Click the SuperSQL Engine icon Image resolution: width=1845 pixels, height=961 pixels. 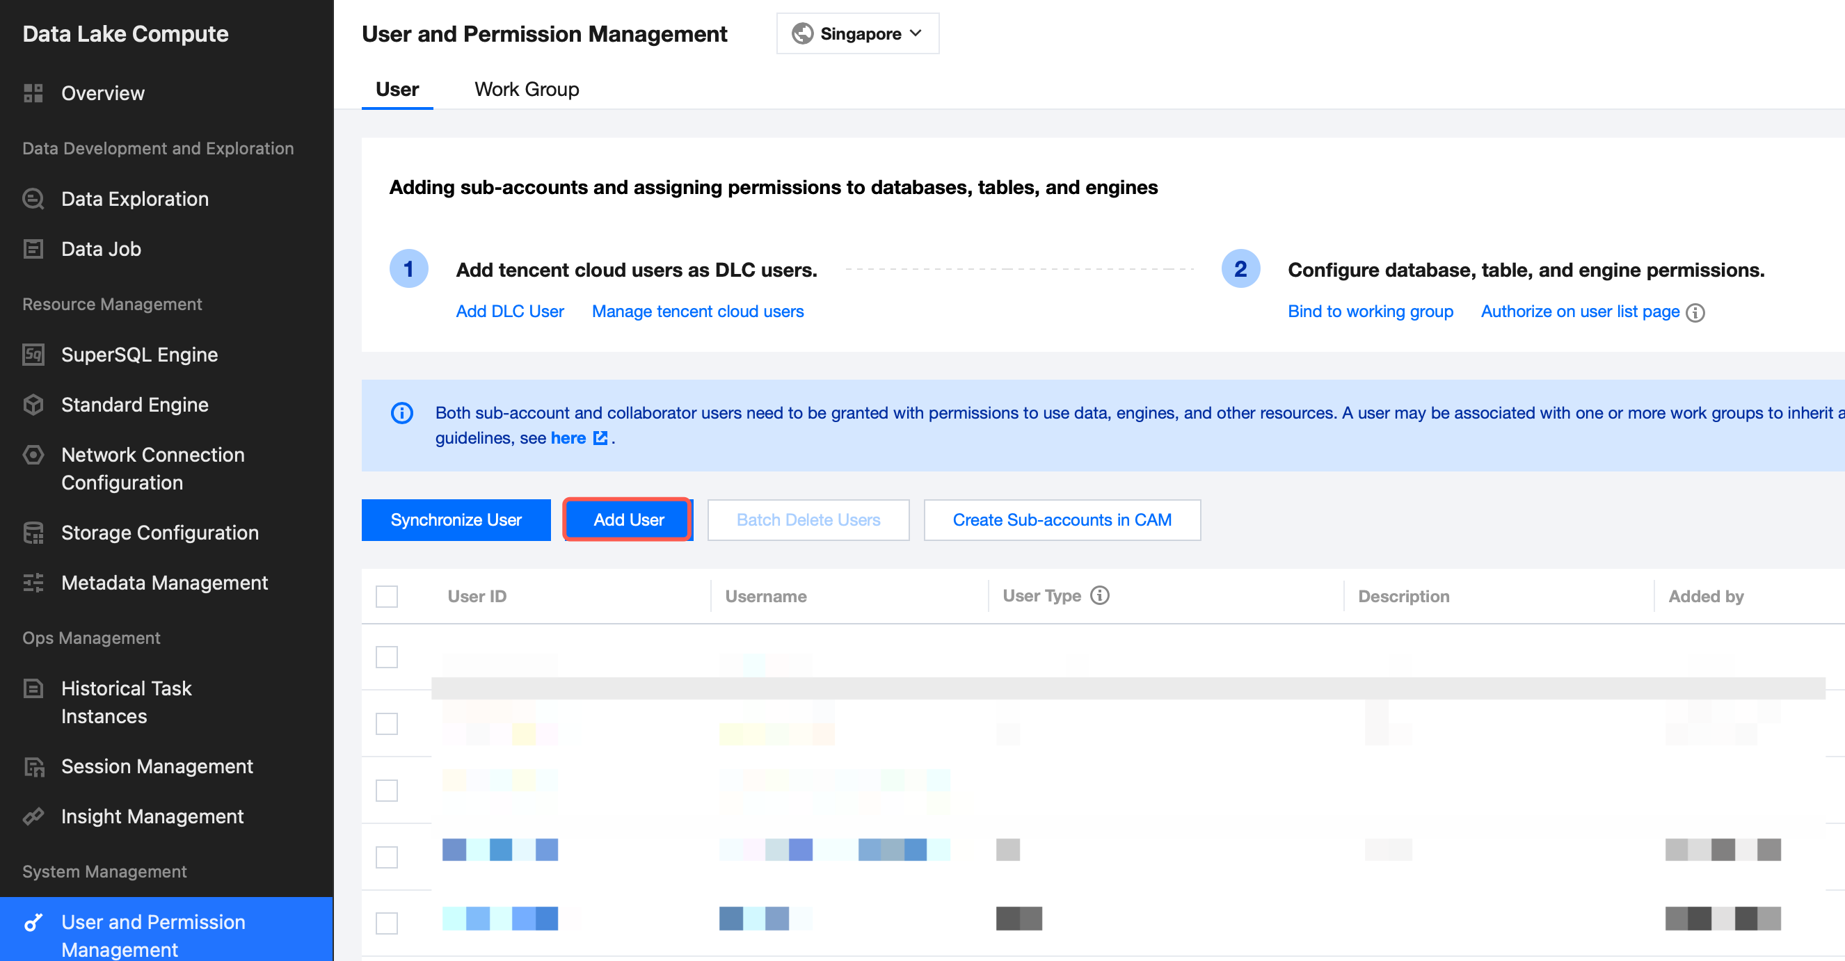pos(33,355)
